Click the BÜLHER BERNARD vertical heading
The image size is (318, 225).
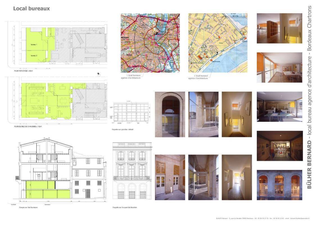tap(310, 165)
